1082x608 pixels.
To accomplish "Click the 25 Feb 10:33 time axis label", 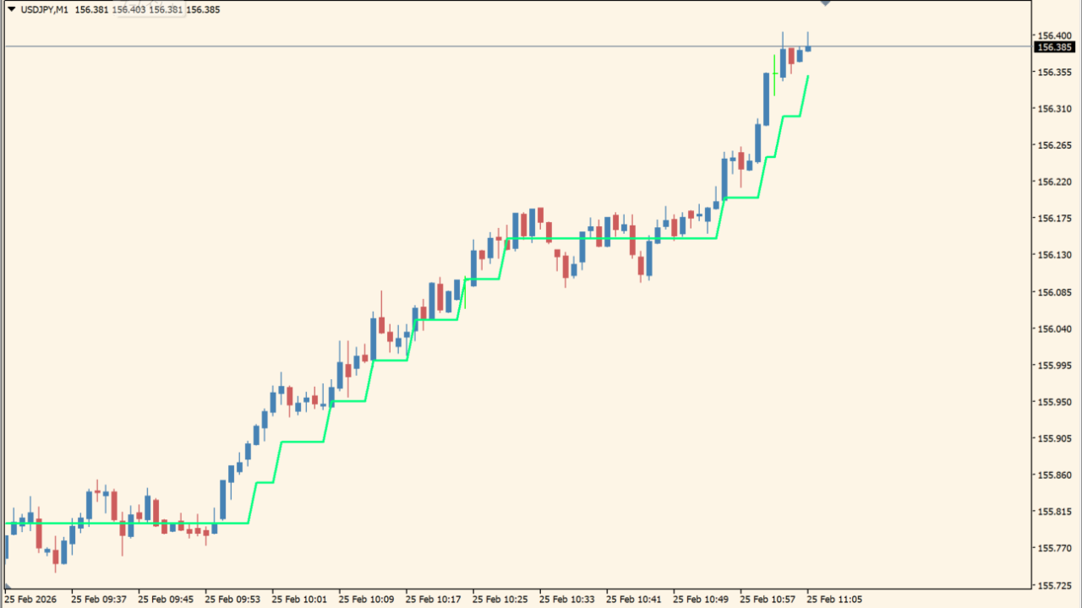I will click(567, 600).
